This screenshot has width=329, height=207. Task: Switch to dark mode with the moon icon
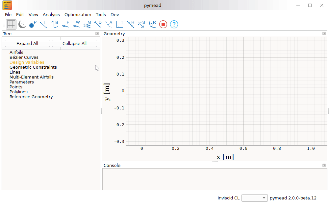(x=22, y=24)
